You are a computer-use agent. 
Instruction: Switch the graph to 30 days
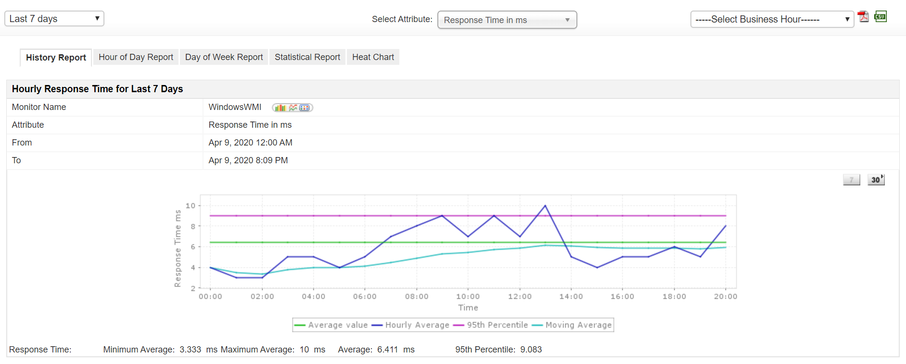[x=876, y=180]
